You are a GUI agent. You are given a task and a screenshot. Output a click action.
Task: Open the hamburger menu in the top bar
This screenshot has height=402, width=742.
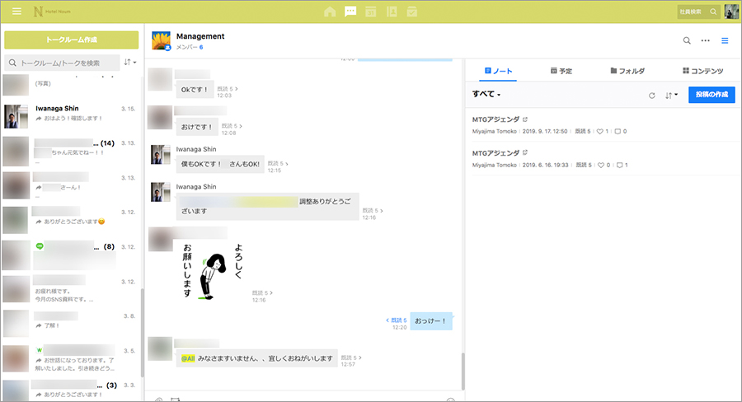[16, 12]
